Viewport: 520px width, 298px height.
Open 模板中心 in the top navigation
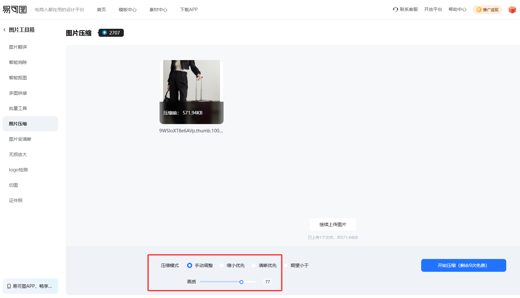pyautogui.click(x=128, y=10)
